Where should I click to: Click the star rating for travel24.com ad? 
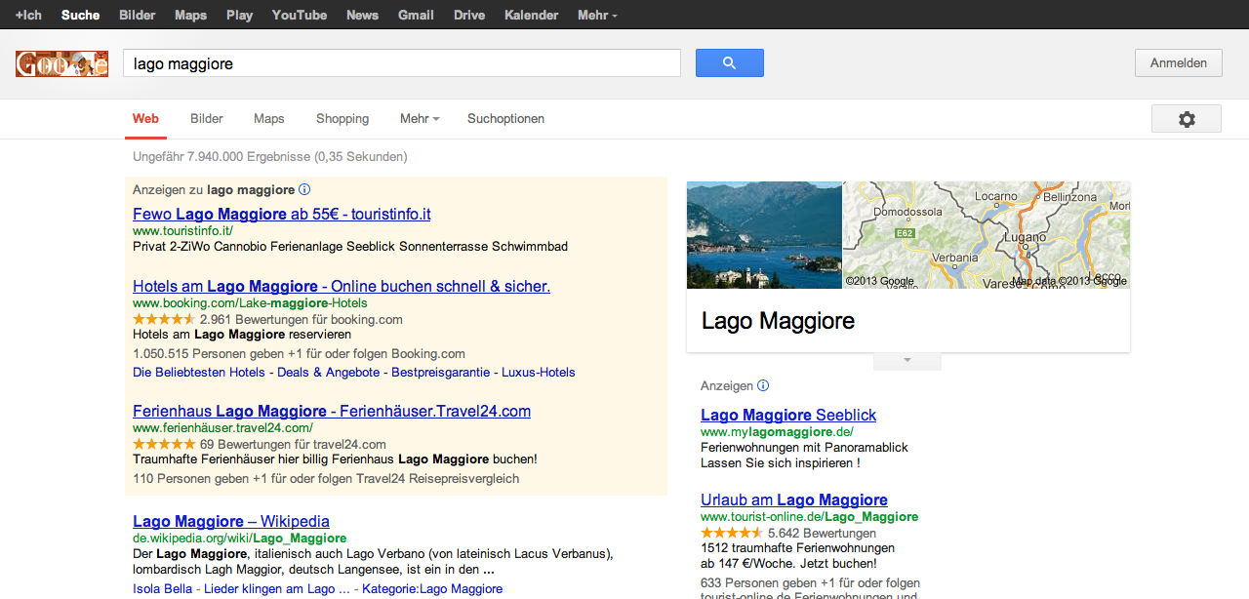(x=163, y=444)
